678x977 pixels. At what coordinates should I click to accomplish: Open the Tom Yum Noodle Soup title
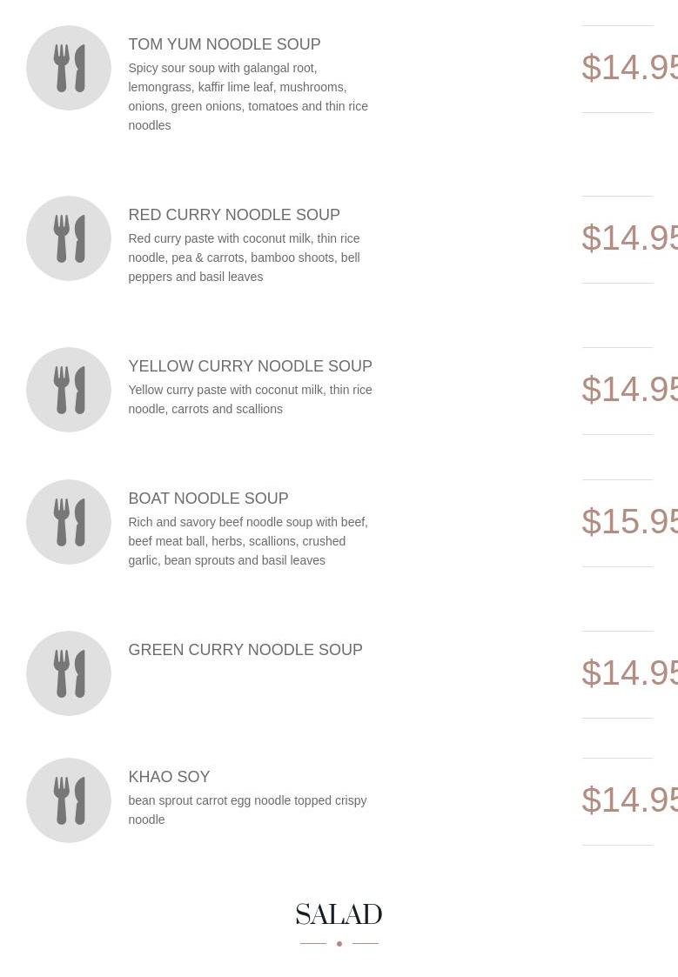click(x=225, y=44)
